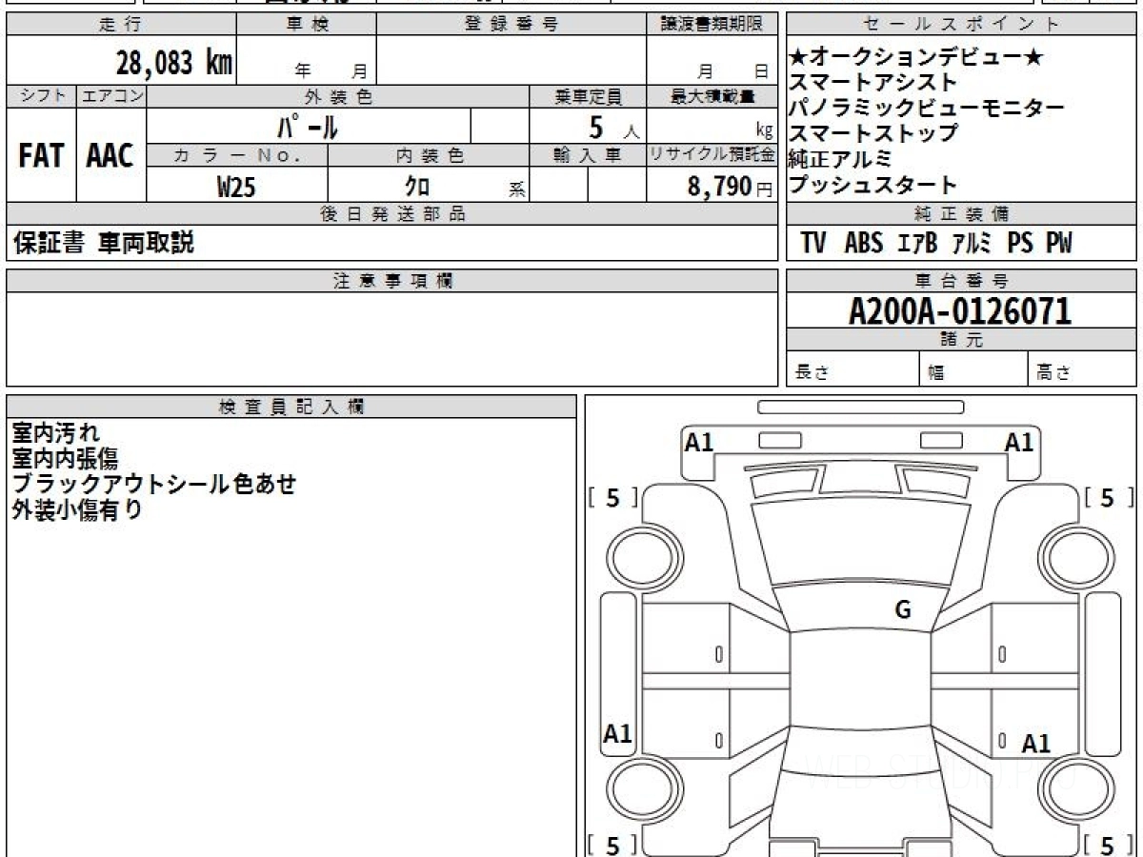The image size is (1143, 857).
Task: Click the ABS equipment label
Action: [864, 244]
